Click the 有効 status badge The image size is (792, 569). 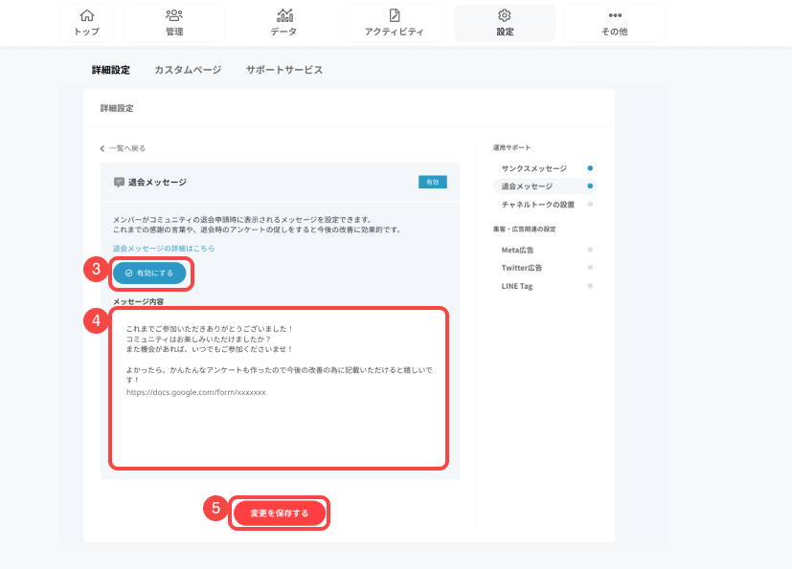pyautogui.click(x=432, y=182)
